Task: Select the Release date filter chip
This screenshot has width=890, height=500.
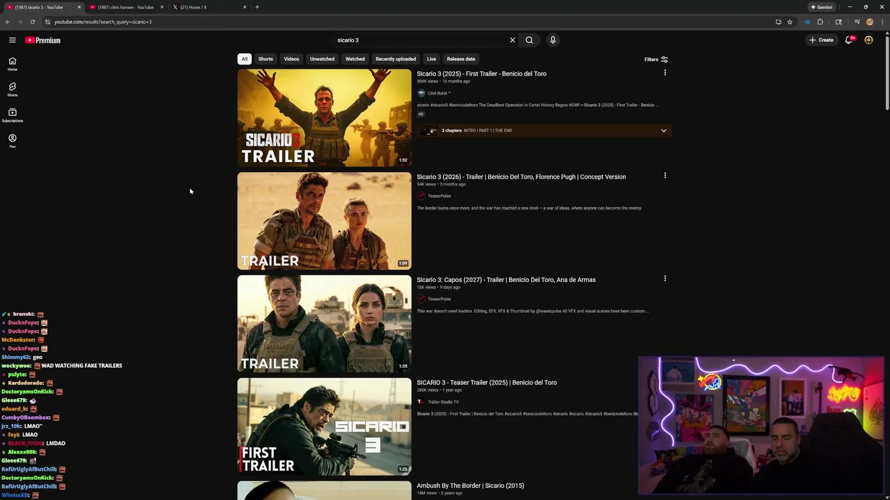Action: point(461,59)
